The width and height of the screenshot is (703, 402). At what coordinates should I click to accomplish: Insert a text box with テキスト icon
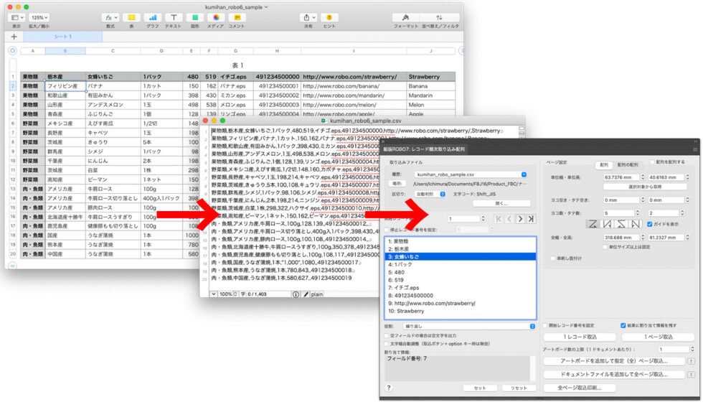click(x=173, y=17)
